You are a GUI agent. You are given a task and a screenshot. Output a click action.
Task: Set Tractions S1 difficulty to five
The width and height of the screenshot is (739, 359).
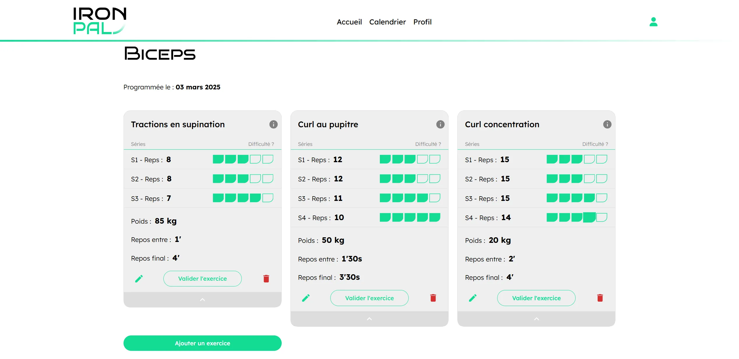pos(268,159)
